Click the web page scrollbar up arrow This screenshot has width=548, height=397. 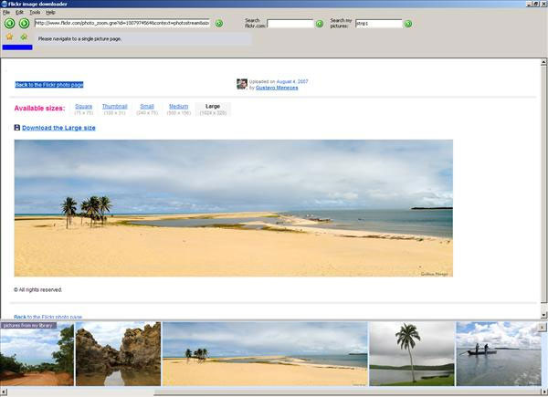coord(543,62)
